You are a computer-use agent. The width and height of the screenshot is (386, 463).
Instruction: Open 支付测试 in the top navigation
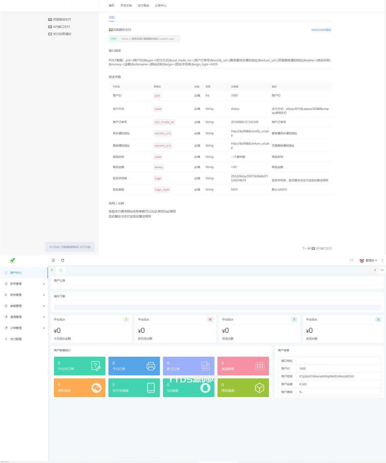[143, 6]
